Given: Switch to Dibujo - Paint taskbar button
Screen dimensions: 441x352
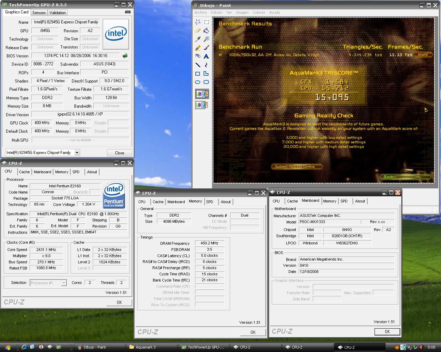Looking at the screenshot, I should (x=100, y=347).
